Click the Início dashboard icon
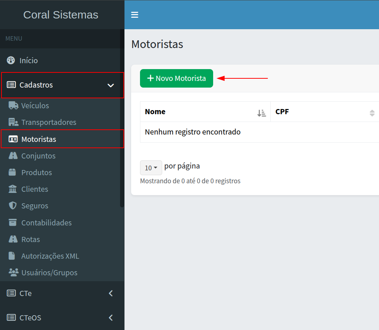This screenshot has height=330, width=379. click(x=11, y=61)
